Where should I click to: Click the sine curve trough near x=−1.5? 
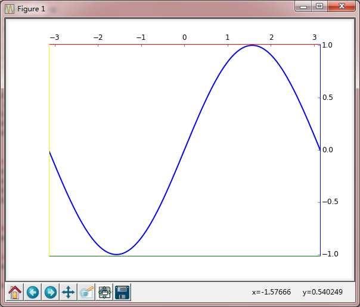point(117,254)
